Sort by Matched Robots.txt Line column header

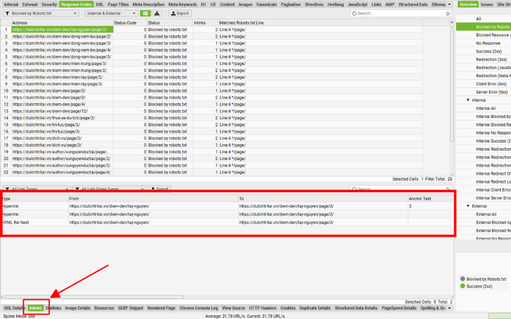321,23
